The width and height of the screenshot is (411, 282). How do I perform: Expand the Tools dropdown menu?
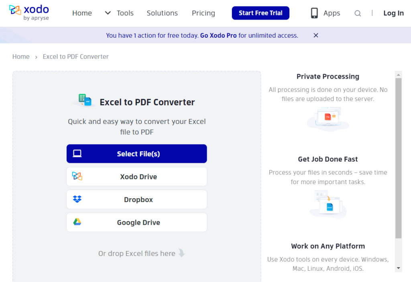tap(119, 13)
